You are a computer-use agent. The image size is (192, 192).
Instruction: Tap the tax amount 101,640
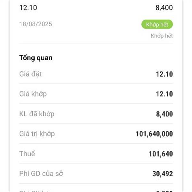tap(161, 154)
